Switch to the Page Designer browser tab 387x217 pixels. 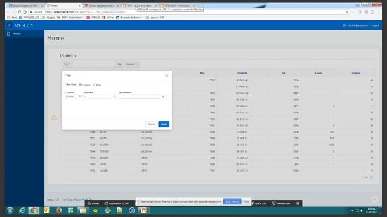pos(25,5)
